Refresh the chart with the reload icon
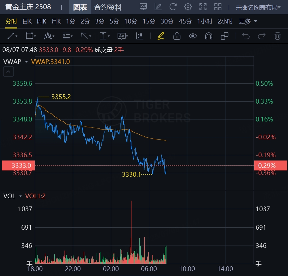The width and height of the screenshot is (288, 276). click(x=173, y=7)
